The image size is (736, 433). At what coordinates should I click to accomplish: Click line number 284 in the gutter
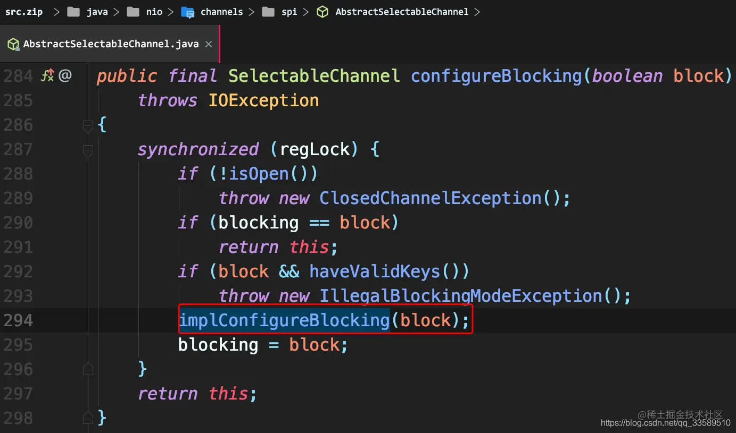(x=18, y=76)
